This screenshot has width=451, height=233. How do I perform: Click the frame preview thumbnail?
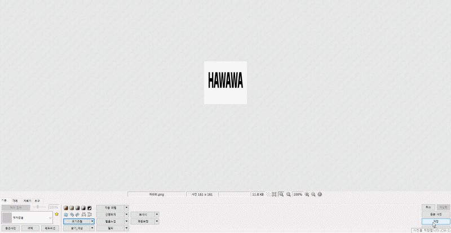(7, 218)
